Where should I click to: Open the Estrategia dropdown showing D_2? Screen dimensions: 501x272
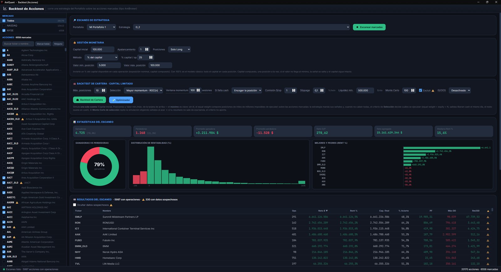pos(241,27)
